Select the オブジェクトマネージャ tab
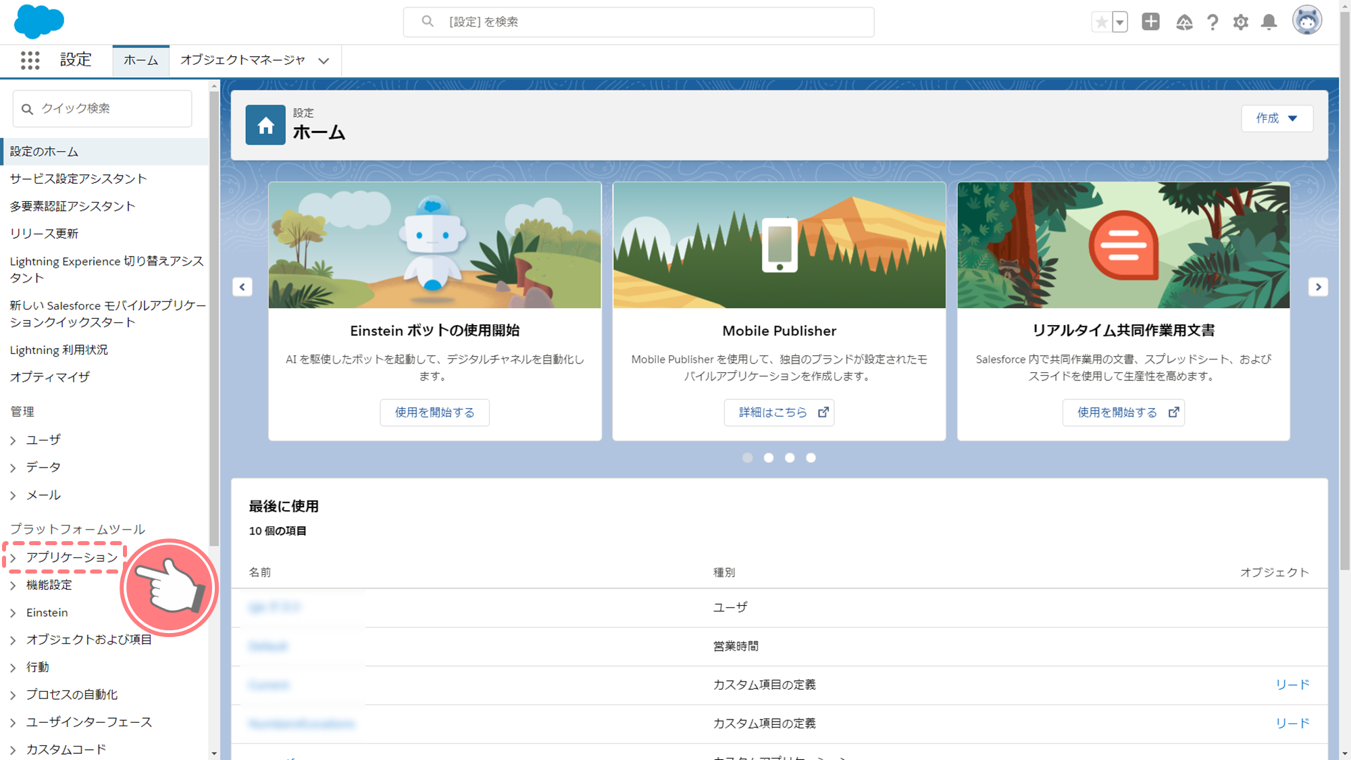This screenshot has height=760, width=1351. 243,60
